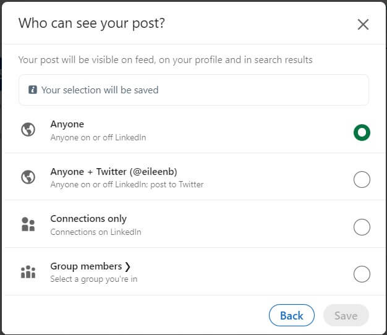Image resolution: width=387 pixels, height=335 pixels.
Task: Expand the Group members chevron arrow
Action: point(127,266)
